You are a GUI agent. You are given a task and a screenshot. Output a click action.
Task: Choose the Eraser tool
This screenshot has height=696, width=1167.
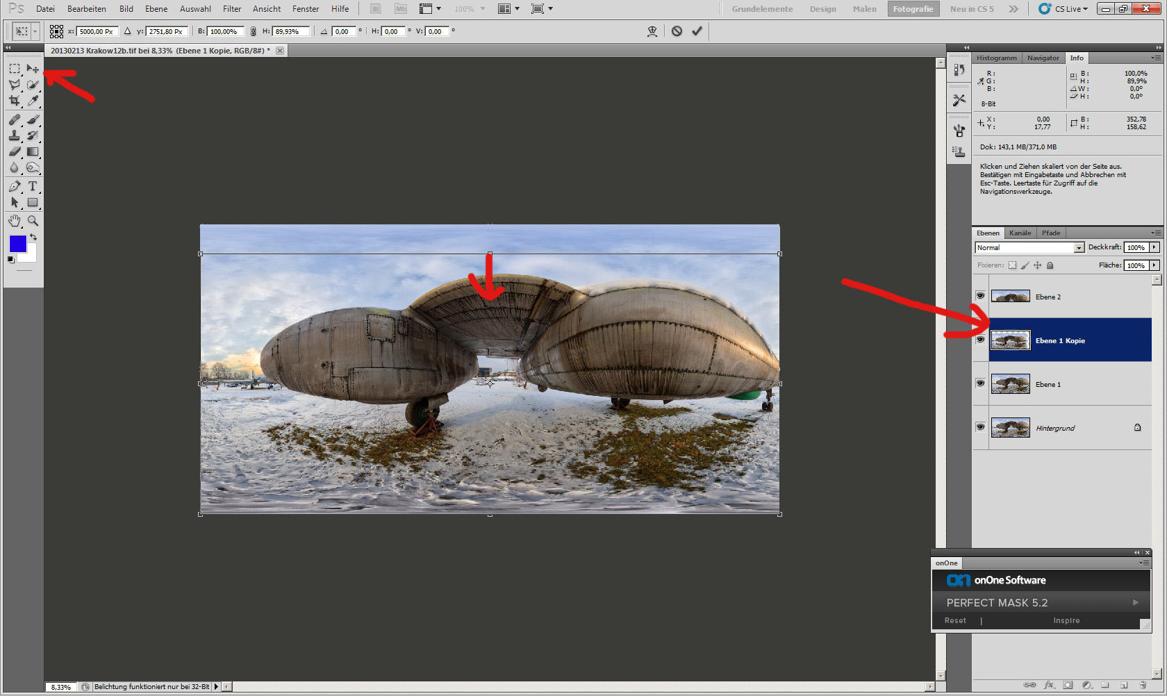[x=15, y=151]
